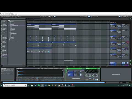Screen dimensions: 132x99
Task: Select Audio Effects category in browser
Action: point(4,26)
